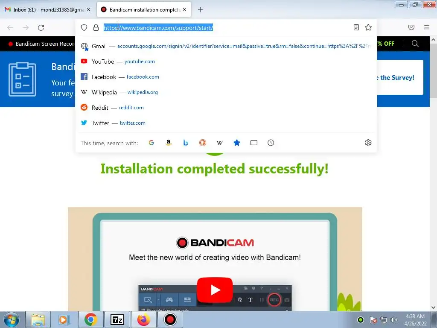
Task: Switch to Bandicam installation complete tab
Action: pos(144,10)
